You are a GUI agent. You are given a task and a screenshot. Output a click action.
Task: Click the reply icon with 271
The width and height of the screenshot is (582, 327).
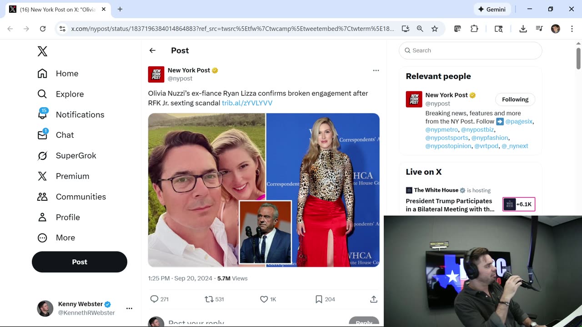159,299
